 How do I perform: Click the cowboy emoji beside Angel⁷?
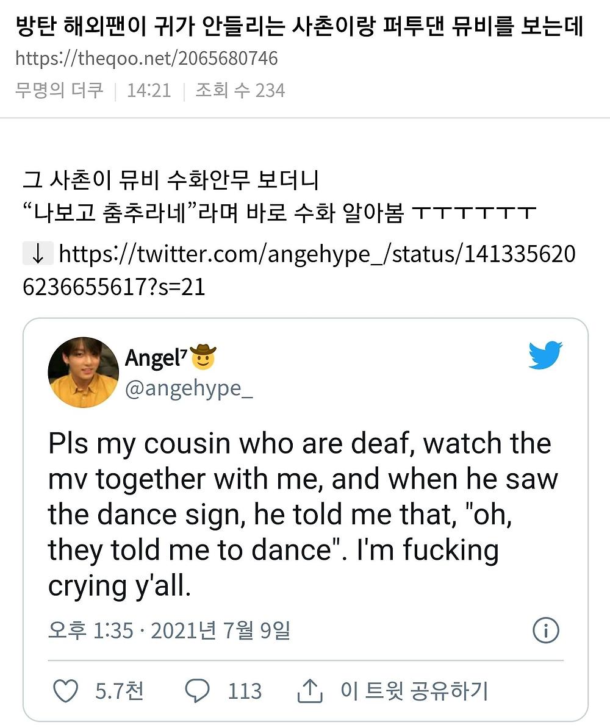pyautogui.click(x=203, y=357)
